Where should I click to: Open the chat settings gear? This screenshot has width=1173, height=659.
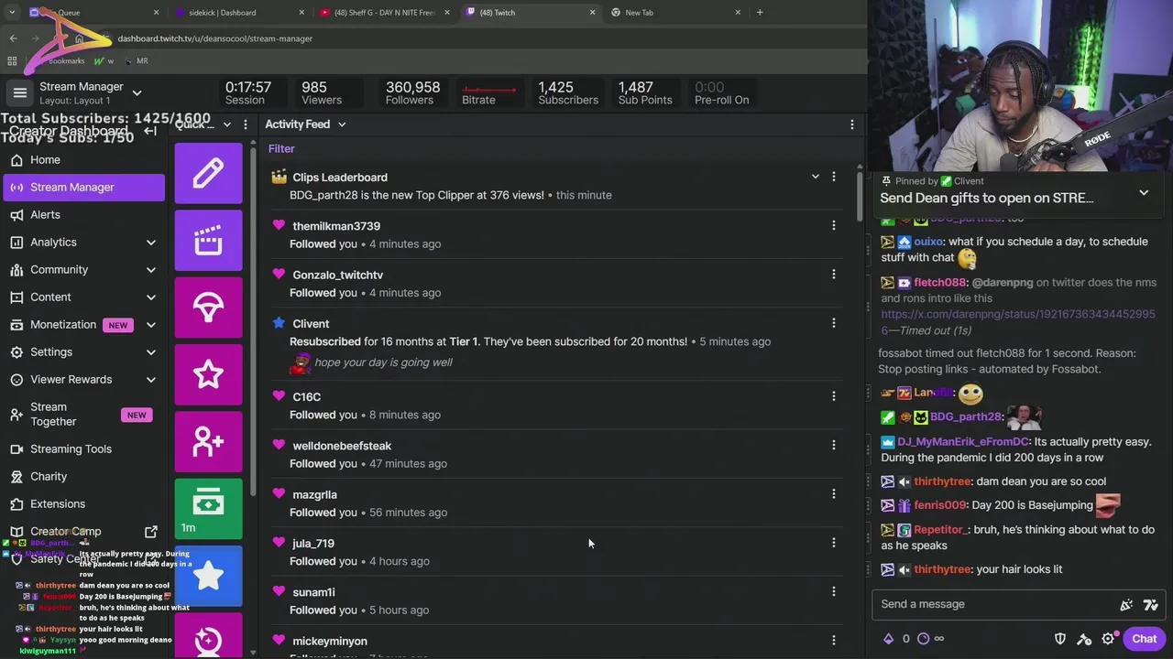click(1108, 639)
